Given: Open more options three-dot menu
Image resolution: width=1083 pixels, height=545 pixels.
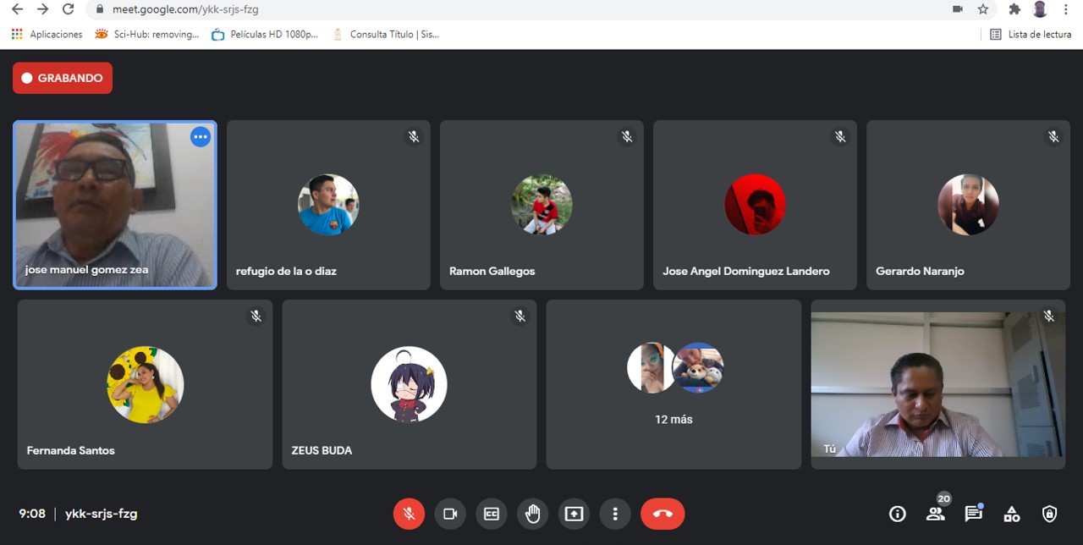Looking at the screenshot, I should (x=615, y=514).
